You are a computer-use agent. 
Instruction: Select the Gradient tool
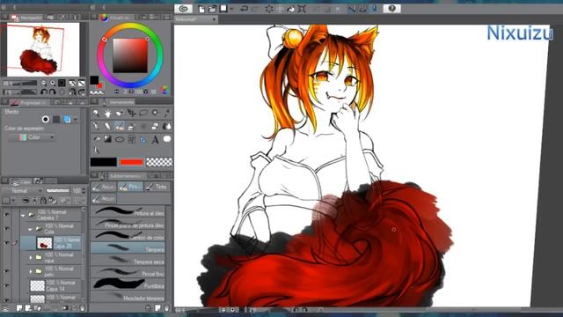pos(107,139)
